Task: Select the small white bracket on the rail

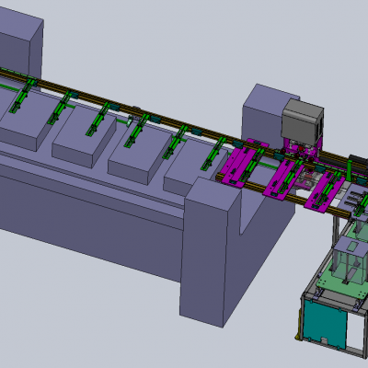Action: pyautogui.click(x=130, y=121)
